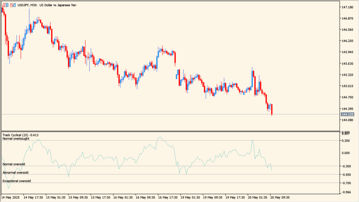This screenshot has width=359, height=202.
Task: Click the 0.300 indicator scale value
Action: (346, 141)
